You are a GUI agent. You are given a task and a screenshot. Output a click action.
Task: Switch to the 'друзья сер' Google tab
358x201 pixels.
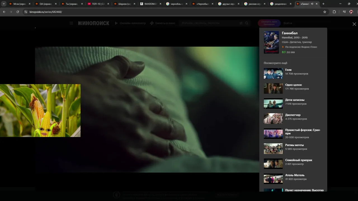[x=229, y=4]
